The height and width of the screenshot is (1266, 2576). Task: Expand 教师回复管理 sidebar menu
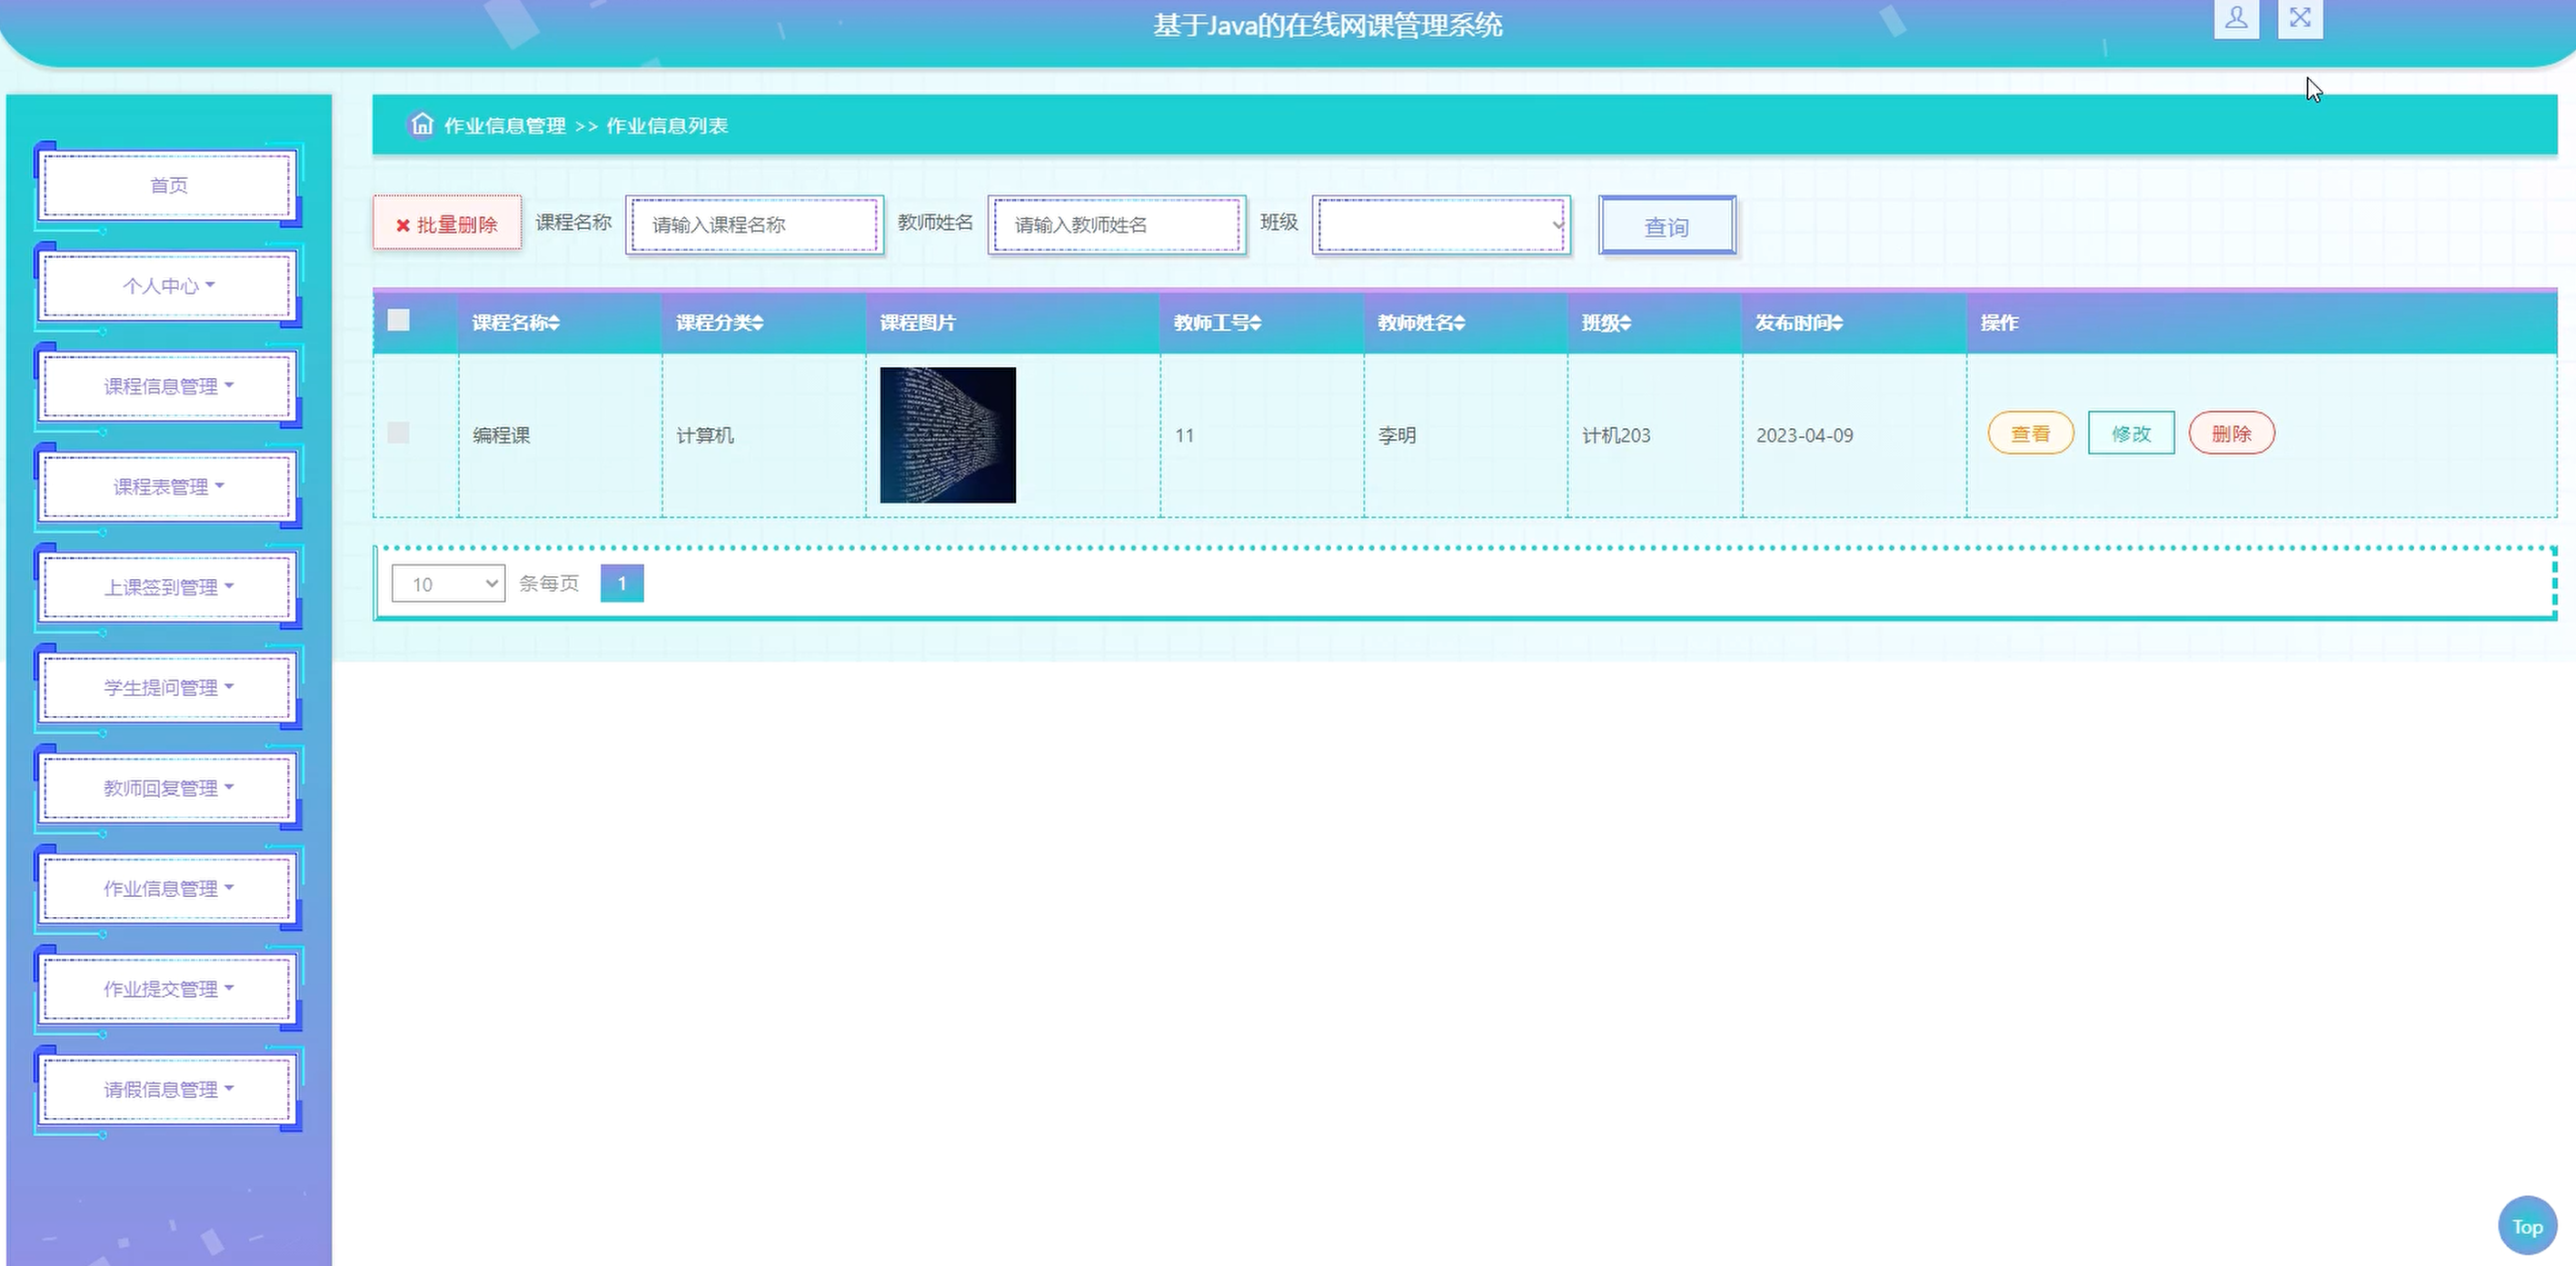click(168, 788)
